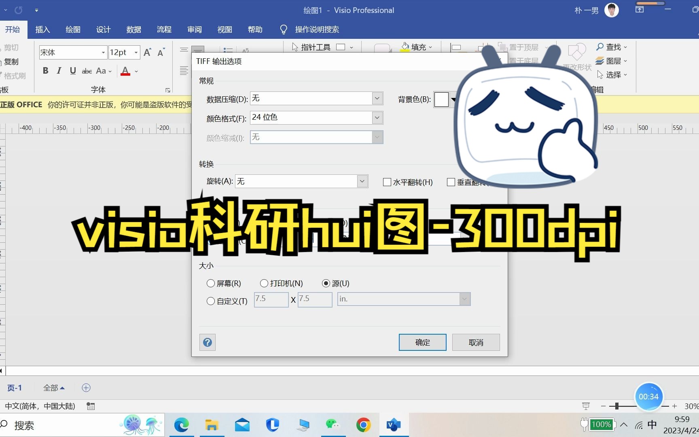The width and height of the screenshot is (699, 437).
Task: Toggle bold formatting
Action: coord(46,71)
